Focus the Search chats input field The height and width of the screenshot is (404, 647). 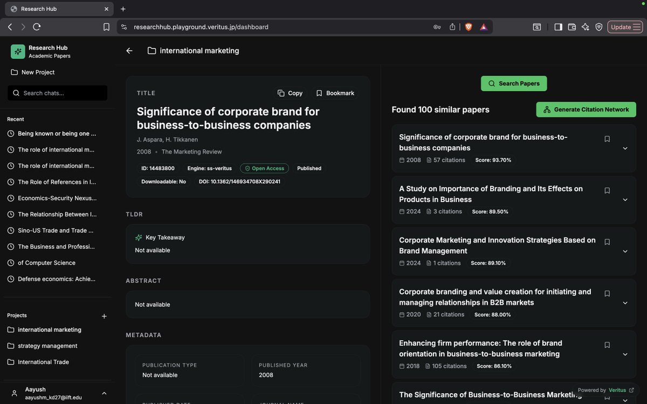[57, 93]
